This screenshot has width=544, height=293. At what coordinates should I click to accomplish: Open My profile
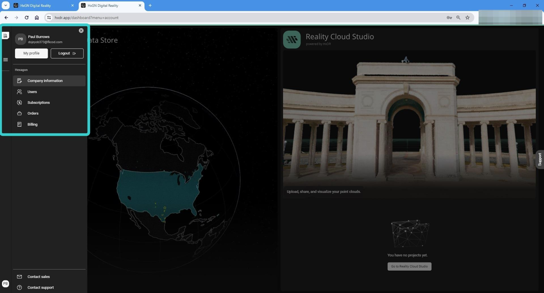point(31,53)
